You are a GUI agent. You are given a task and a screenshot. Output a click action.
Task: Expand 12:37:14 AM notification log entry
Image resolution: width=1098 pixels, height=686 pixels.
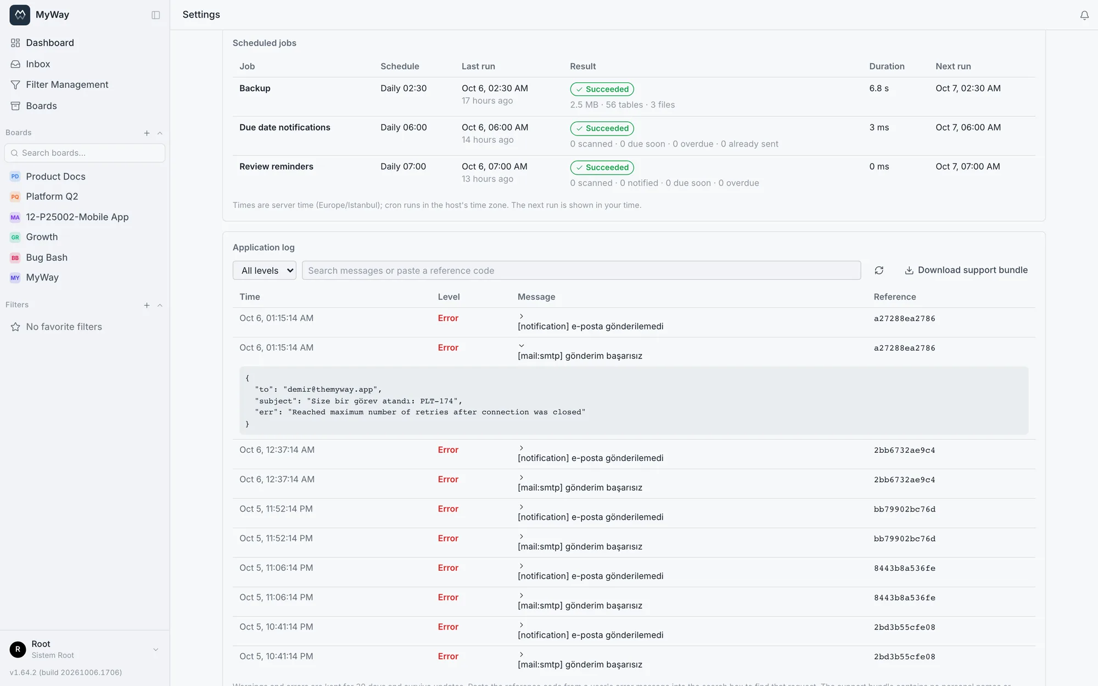tap(522, 448)
